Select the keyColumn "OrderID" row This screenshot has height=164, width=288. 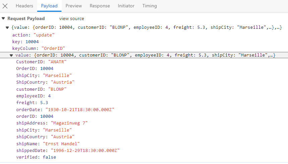(x=39, y=49)
